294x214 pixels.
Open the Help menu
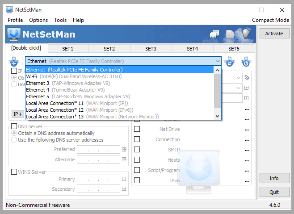point(78,20)
